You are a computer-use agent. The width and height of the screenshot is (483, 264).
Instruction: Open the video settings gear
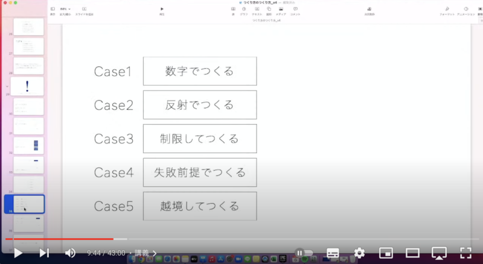click(359, 253)
